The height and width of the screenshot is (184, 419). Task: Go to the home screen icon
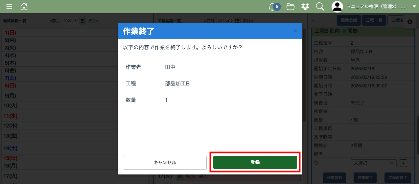(24, 7)
